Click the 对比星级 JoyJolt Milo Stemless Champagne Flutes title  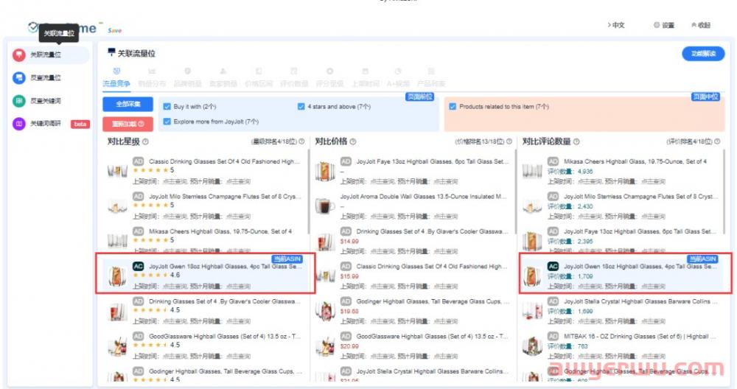tap(225, 197)
